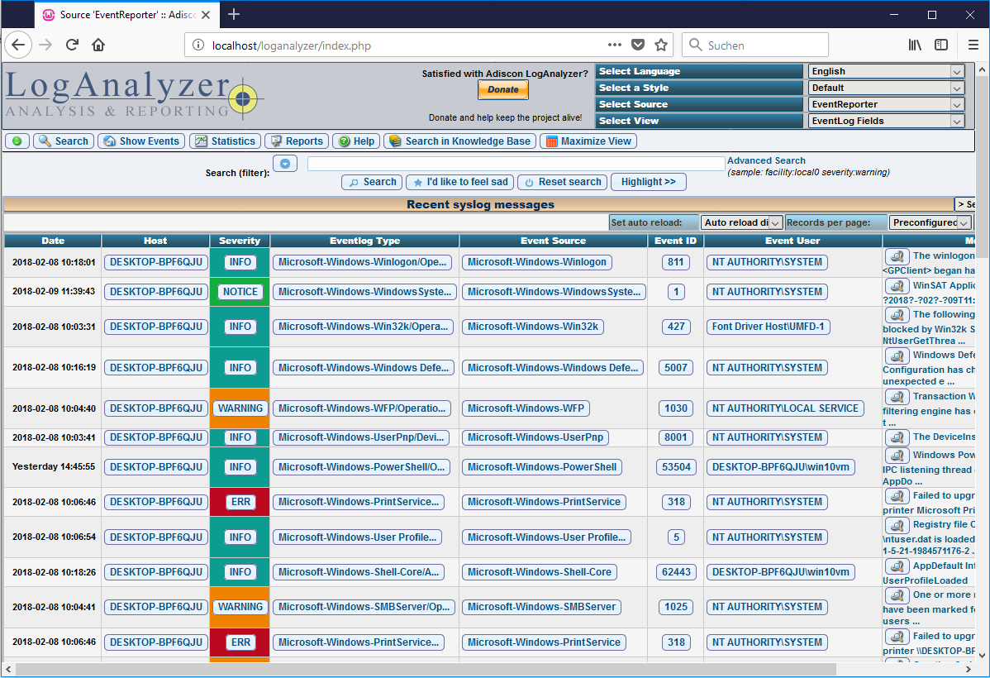Open the Select a Style dropdown
The height and width of the screenshot is (678, 990).
click(886, 88)
